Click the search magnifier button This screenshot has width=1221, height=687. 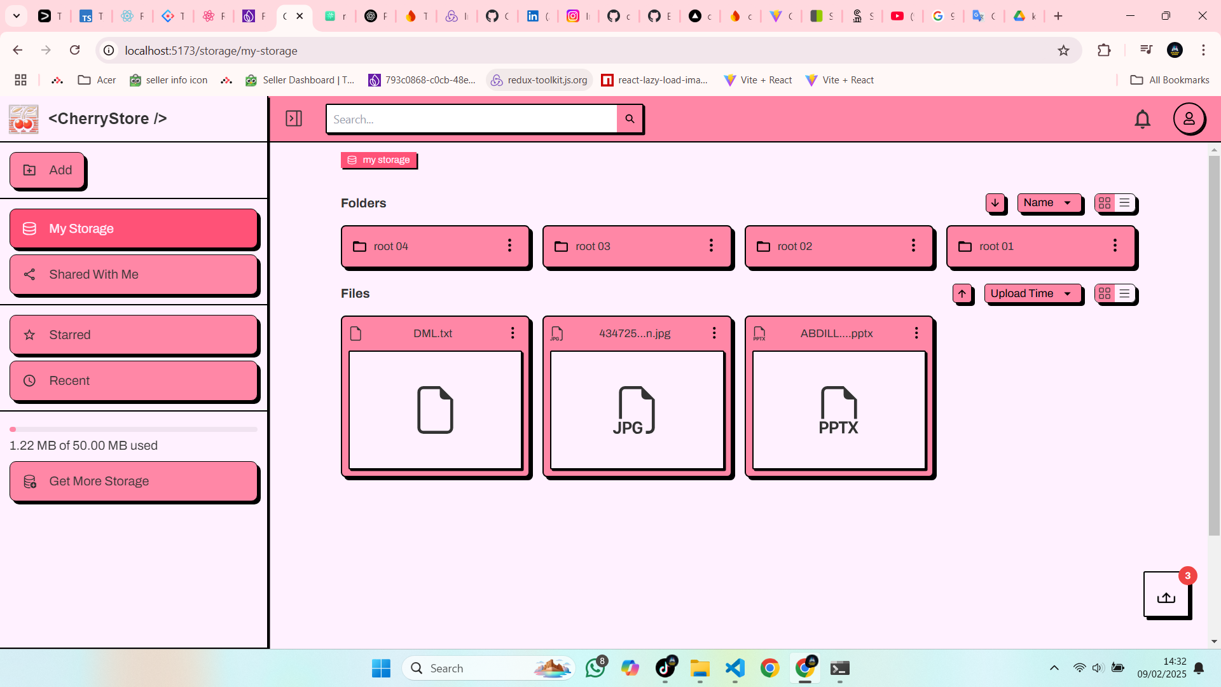tap(630, 119)
